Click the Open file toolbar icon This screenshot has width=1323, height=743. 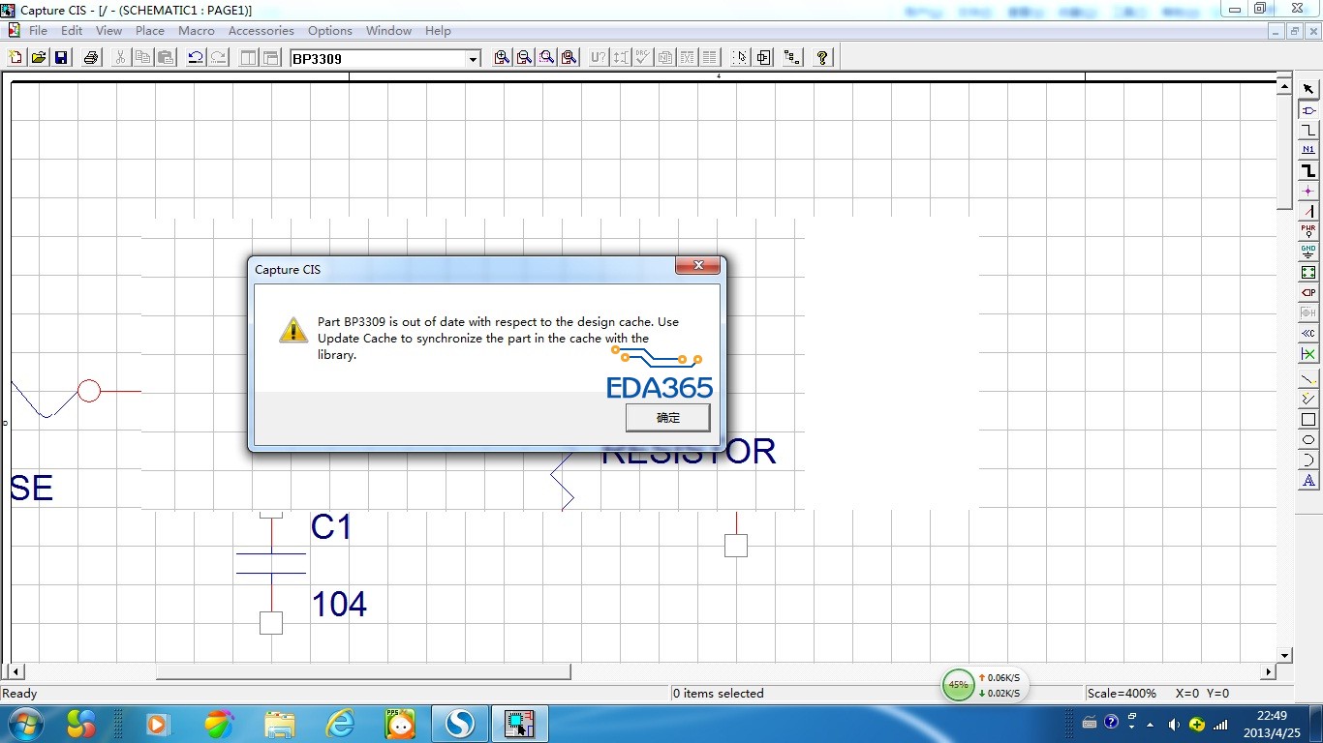(x=38, y=58)
